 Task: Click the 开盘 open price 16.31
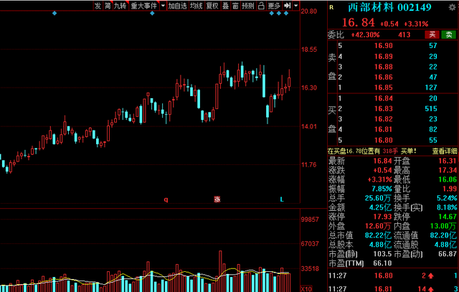tap(448, 161)
